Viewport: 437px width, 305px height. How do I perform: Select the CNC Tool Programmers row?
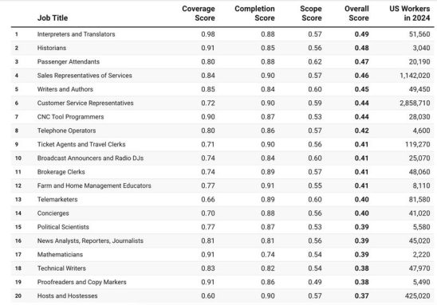(x=222, y=117)
